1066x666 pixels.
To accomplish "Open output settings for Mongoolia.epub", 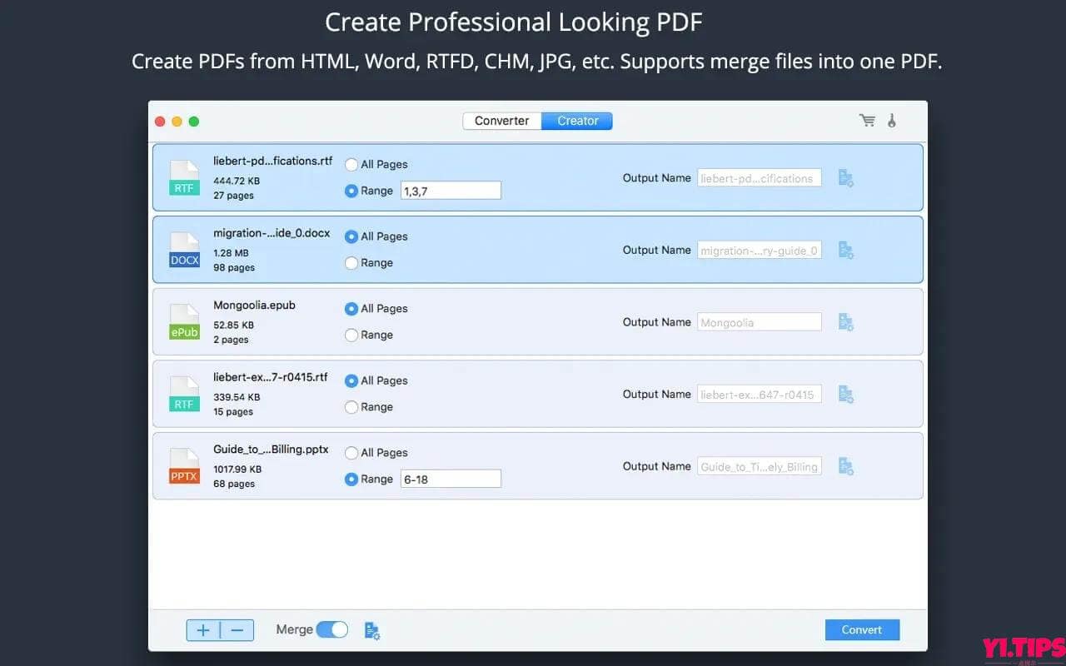I will click(x=846, y=322).
